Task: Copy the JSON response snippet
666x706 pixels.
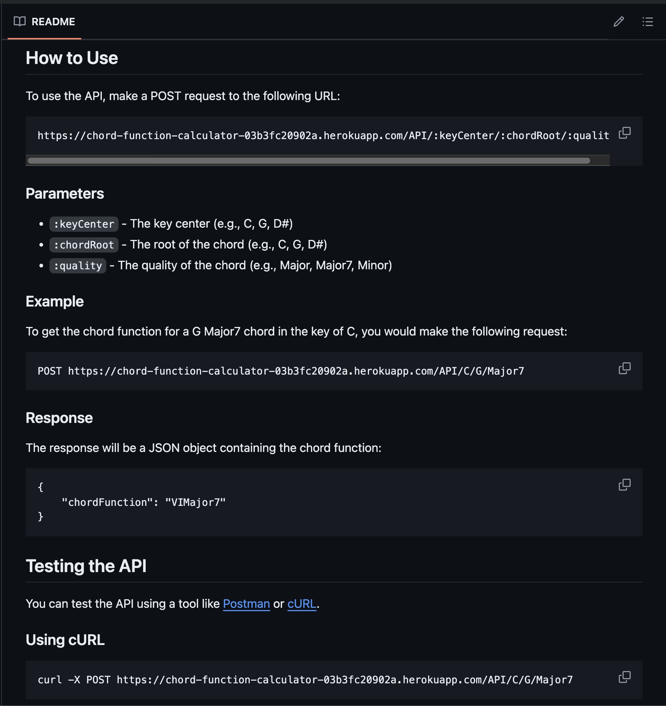Action: coord(624,485)
